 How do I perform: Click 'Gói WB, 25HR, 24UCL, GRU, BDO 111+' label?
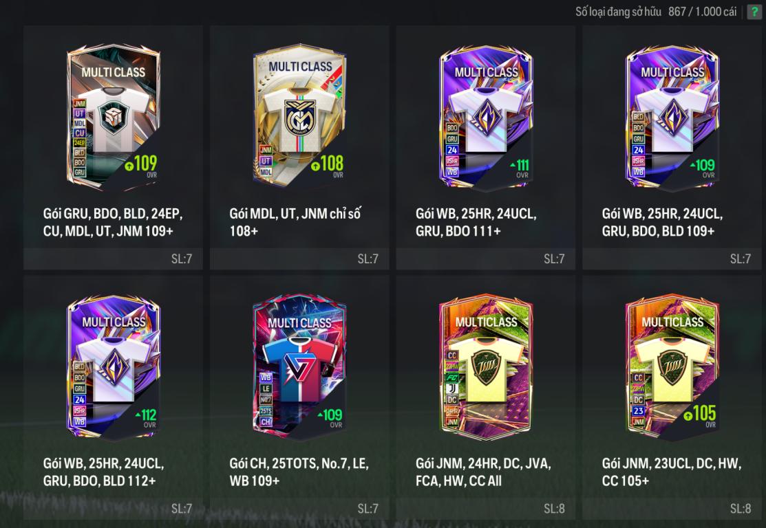pos(476,222)
